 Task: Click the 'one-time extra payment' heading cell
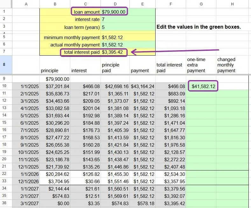click(201, 65)
